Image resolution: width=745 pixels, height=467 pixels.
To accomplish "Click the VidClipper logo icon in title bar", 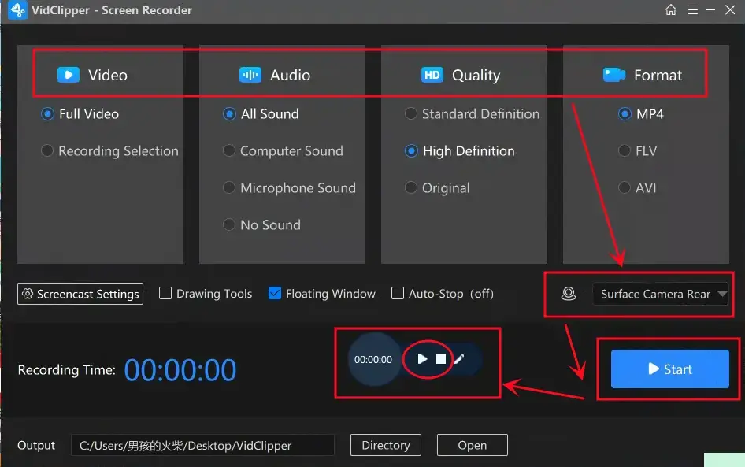I will tap(17, 10).
